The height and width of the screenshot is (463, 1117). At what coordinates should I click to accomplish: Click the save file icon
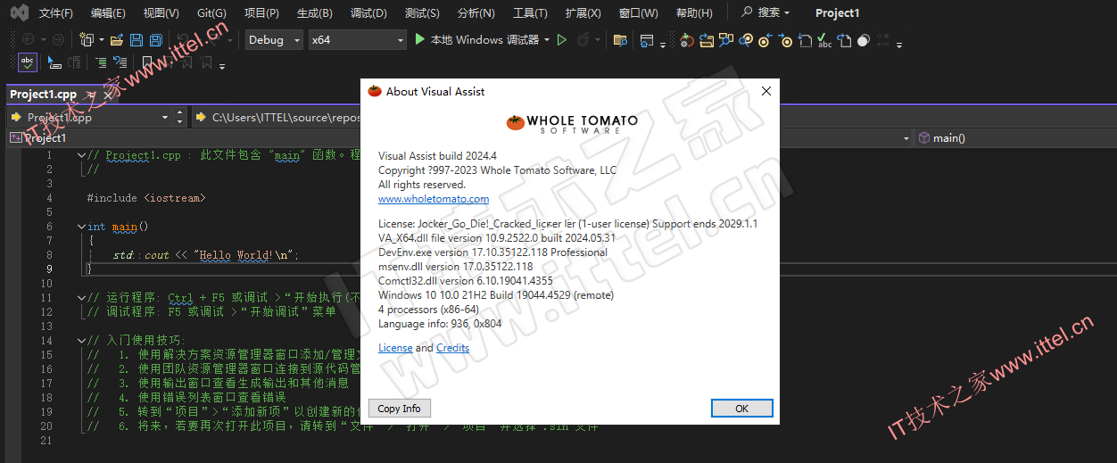point(137,39)
